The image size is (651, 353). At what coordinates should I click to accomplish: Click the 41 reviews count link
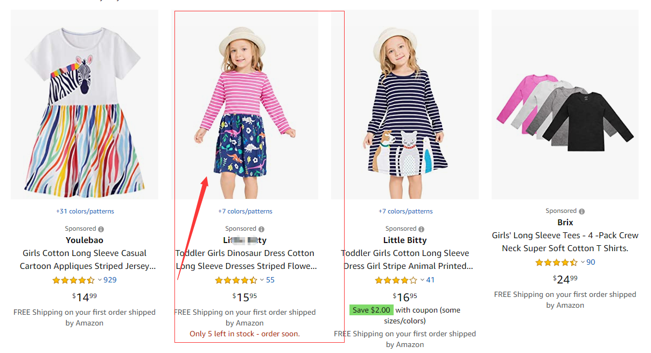tap(430, 280)
